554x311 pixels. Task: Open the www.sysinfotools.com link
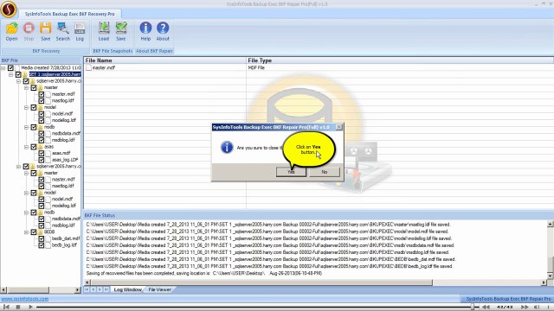point(25,299)
